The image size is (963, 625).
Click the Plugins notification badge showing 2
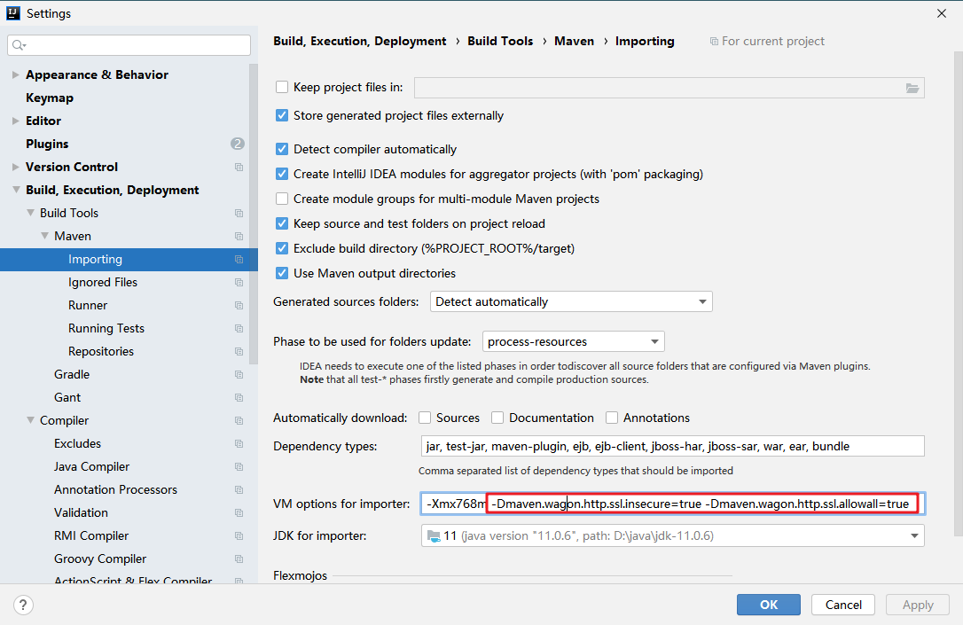point(237,143)
